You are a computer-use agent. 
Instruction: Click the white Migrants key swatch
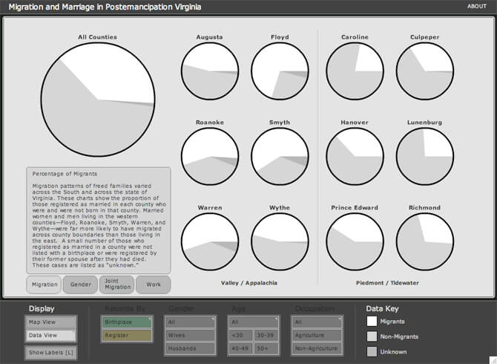coord(372,322)
